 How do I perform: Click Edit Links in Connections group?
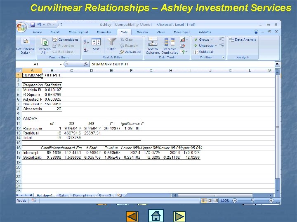pos(63,52)
